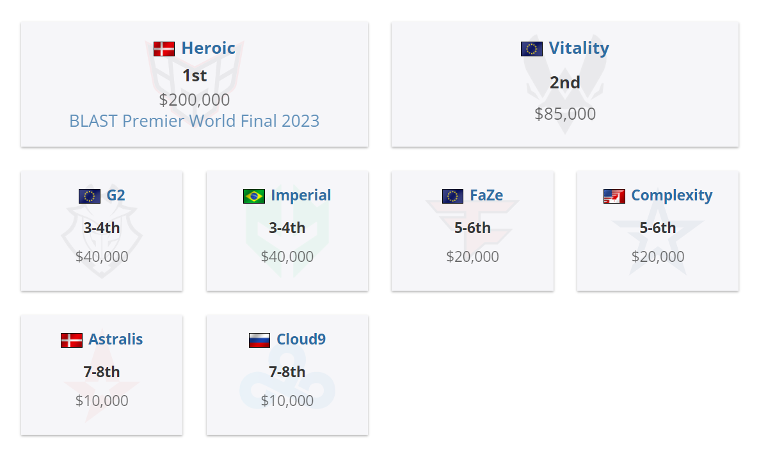Click the Danish flag next to Astralis
The height and width of the screenshot is (454, 759).
[x=72, y=339]
